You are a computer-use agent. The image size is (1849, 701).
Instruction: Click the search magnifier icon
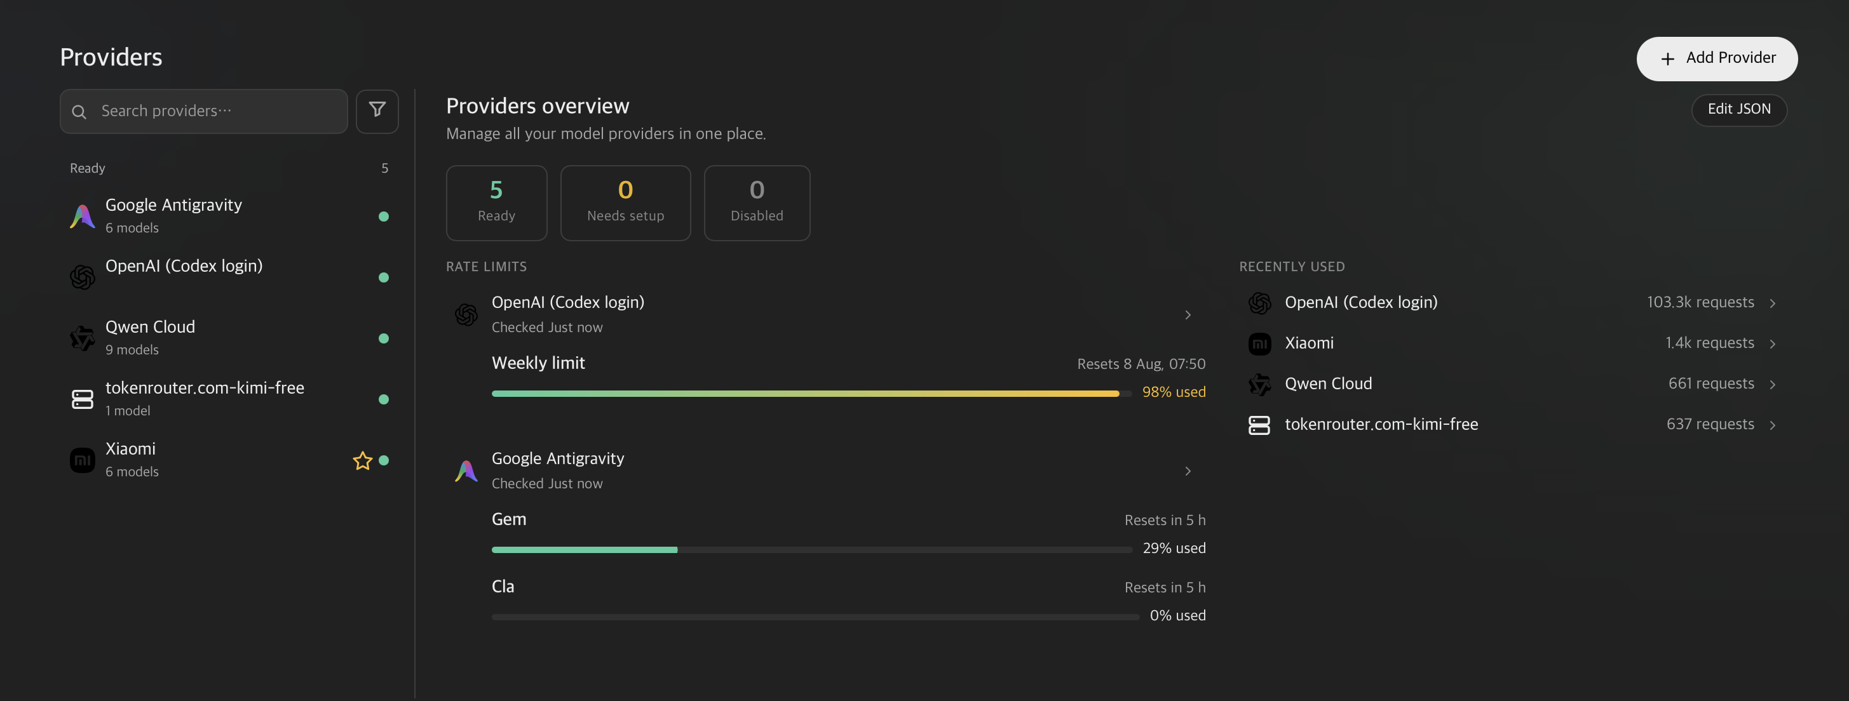click(79, 111)
